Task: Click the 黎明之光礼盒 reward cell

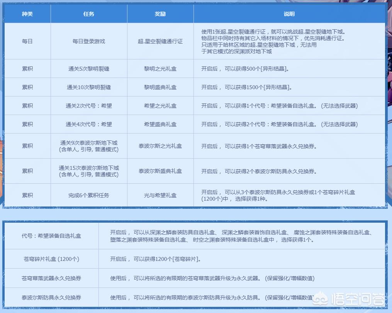Action: (x=160, y=69)
